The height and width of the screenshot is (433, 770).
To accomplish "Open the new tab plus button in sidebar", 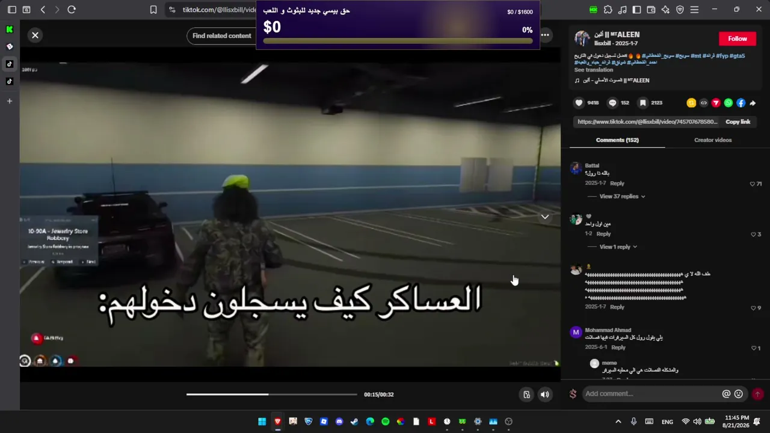I will (10, 101).
